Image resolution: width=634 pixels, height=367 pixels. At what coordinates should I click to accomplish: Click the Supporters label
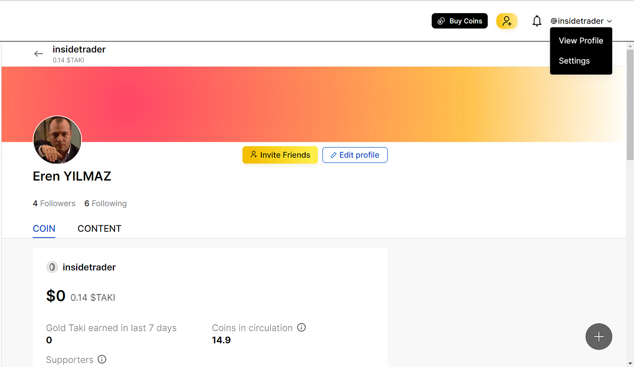pyautogui.click(x=70, y=360)
